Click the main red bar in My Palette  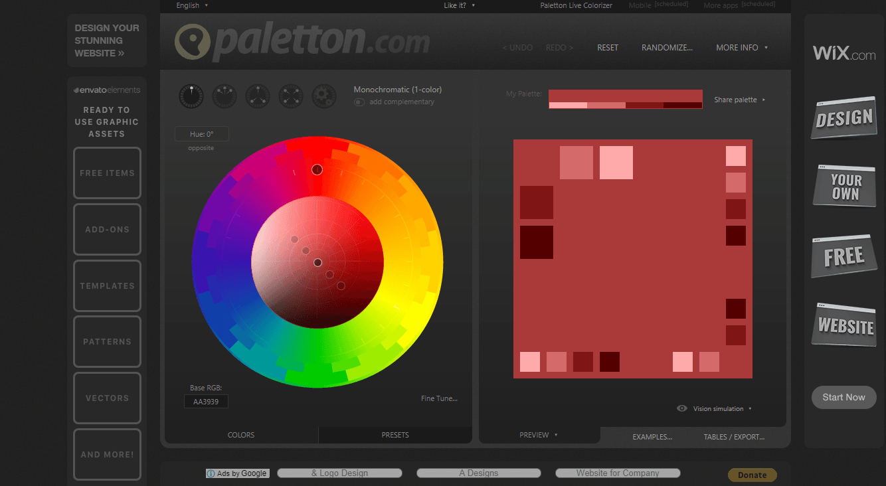point(626,96)
